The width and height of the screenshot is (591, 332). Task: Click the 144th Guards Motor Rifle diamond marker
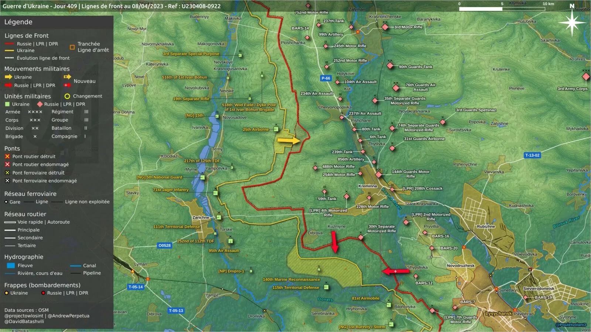tap(379, 174)
